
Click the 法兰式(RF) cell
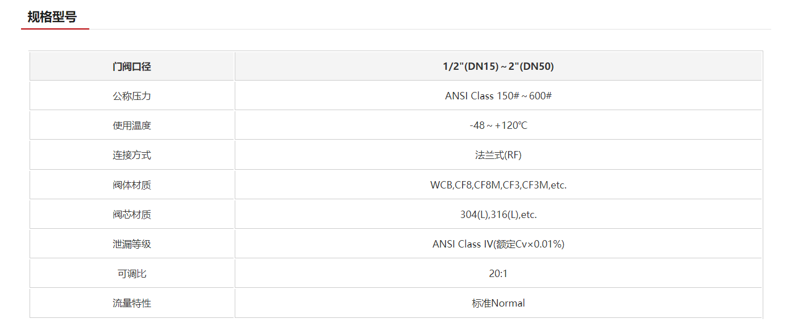coord(498,155)
